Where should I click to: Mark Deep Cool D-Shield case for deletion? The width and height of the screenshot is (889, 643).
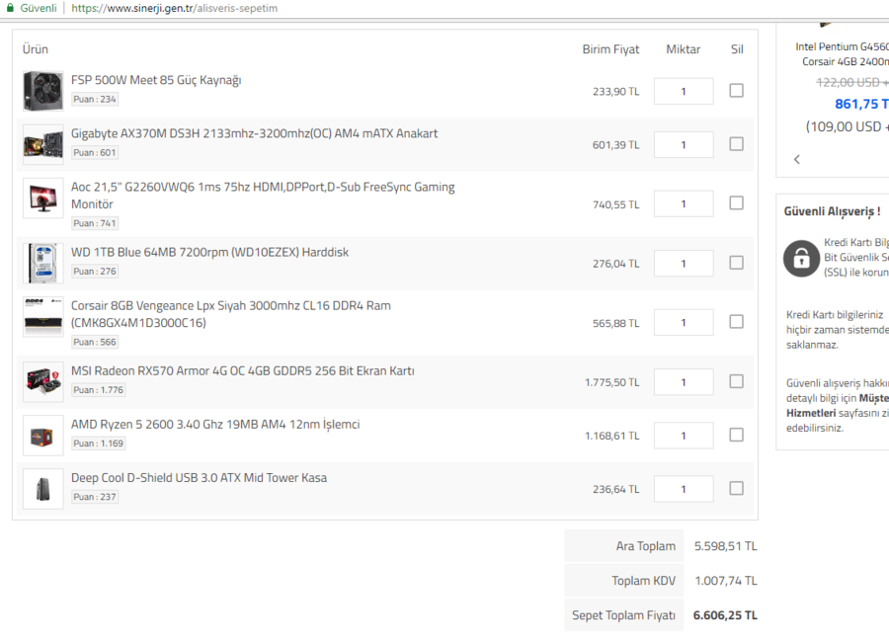[x=736, y=488]
